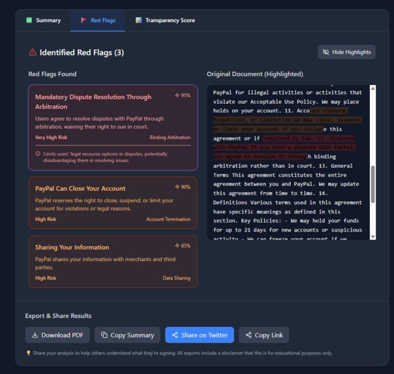This screenshot has width=394, height=374.
Task: Click the Account Termination tag
Action: (168, 219)
